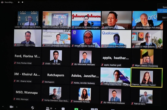Click muted mic icon beside Qualcomm, Alex Orange
The width and height of the screenshot is (167, 110).
pos(103,46)
